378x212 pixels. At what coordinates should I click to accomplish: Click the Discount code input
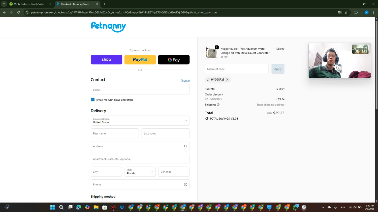(x=237, y=69)
